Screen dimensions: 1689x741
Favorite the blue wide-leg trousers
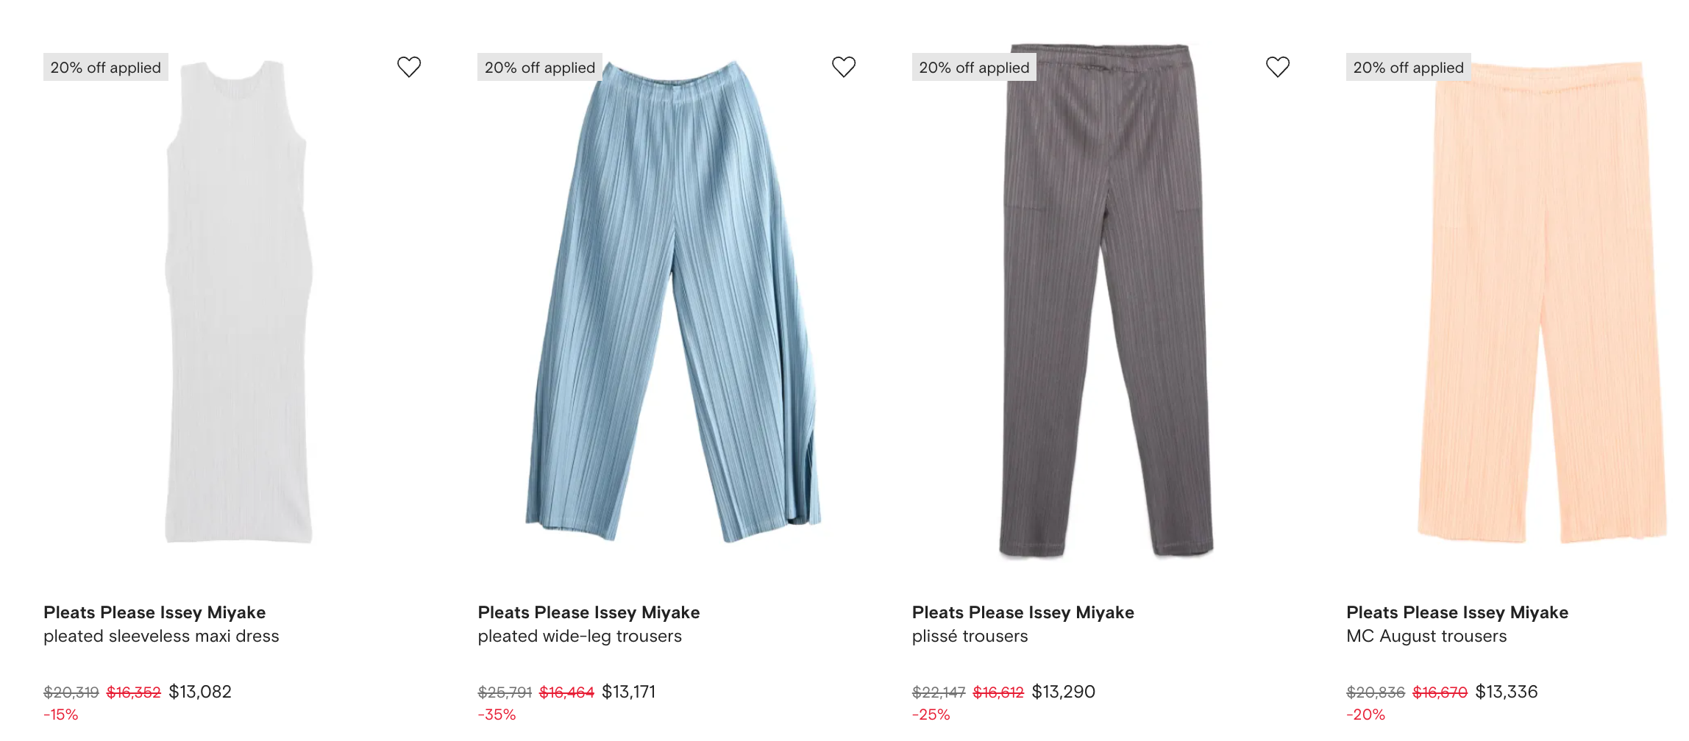[x=844, y=67]
